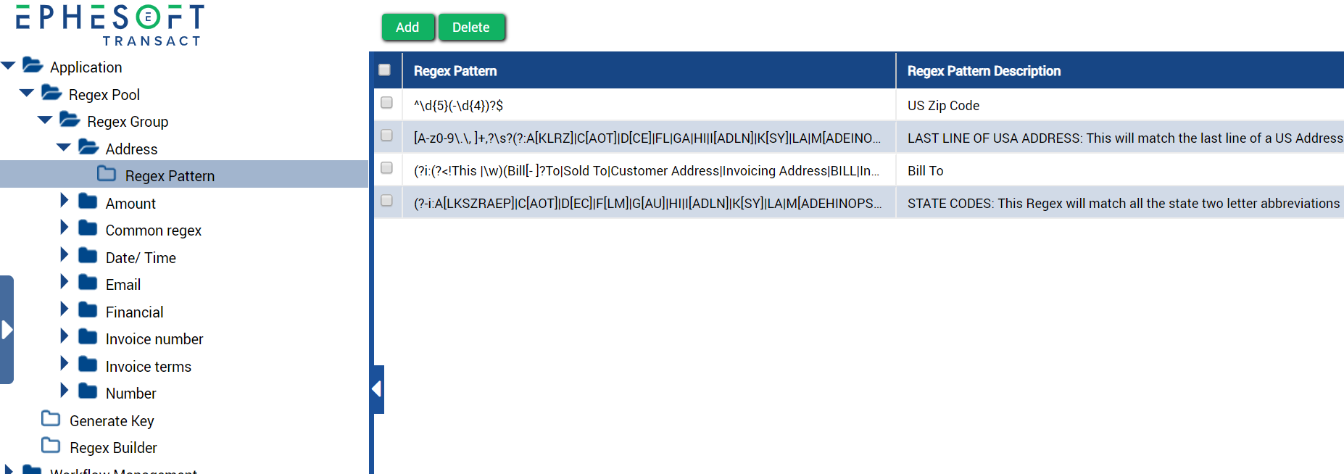Click the Number folder icon
The width and height of the screenshot is (1344, 474).
(x=88, y=391)
